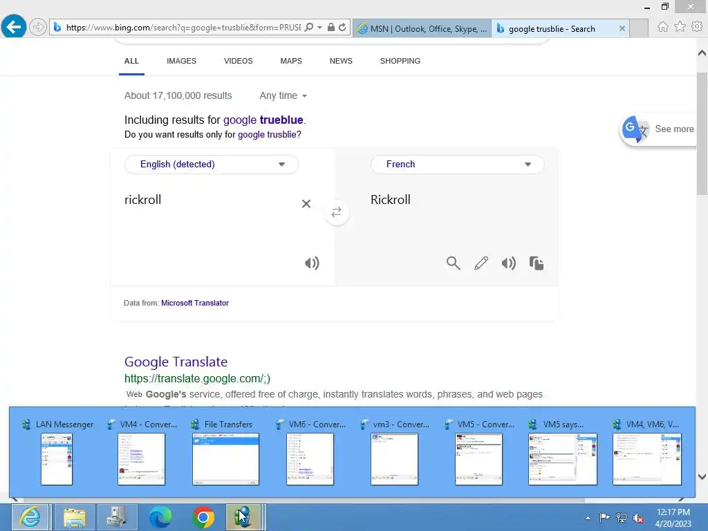Switch to the IMAGES tab
This screenshot has width=708, height=531.
click(x=182, y=61)
